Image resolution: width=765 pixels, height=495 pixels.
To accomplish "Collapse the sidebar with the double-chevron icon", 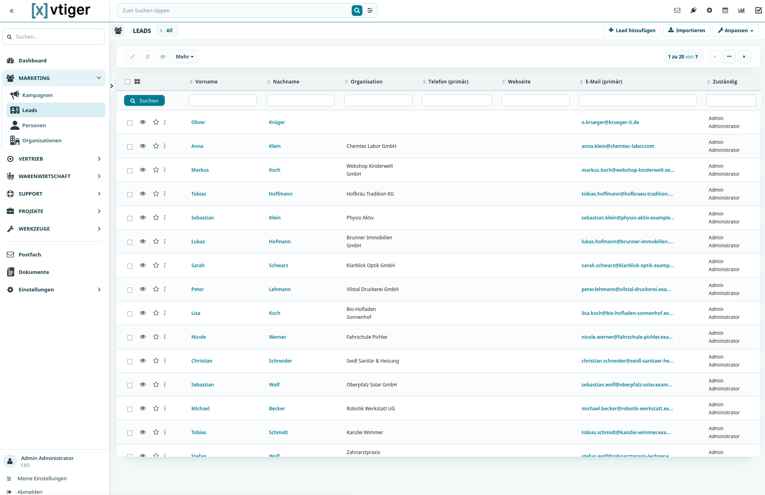I will tap(12, 11).
